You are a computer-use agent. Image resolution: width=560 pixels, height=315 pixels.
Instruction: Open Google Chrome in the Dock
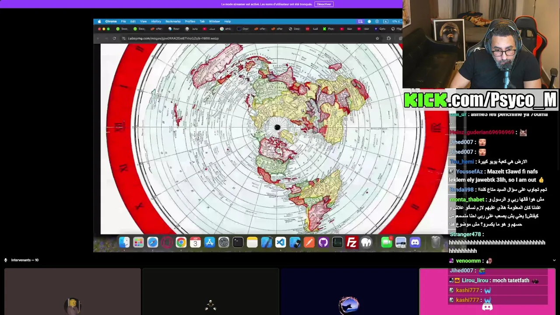point(181,242)
